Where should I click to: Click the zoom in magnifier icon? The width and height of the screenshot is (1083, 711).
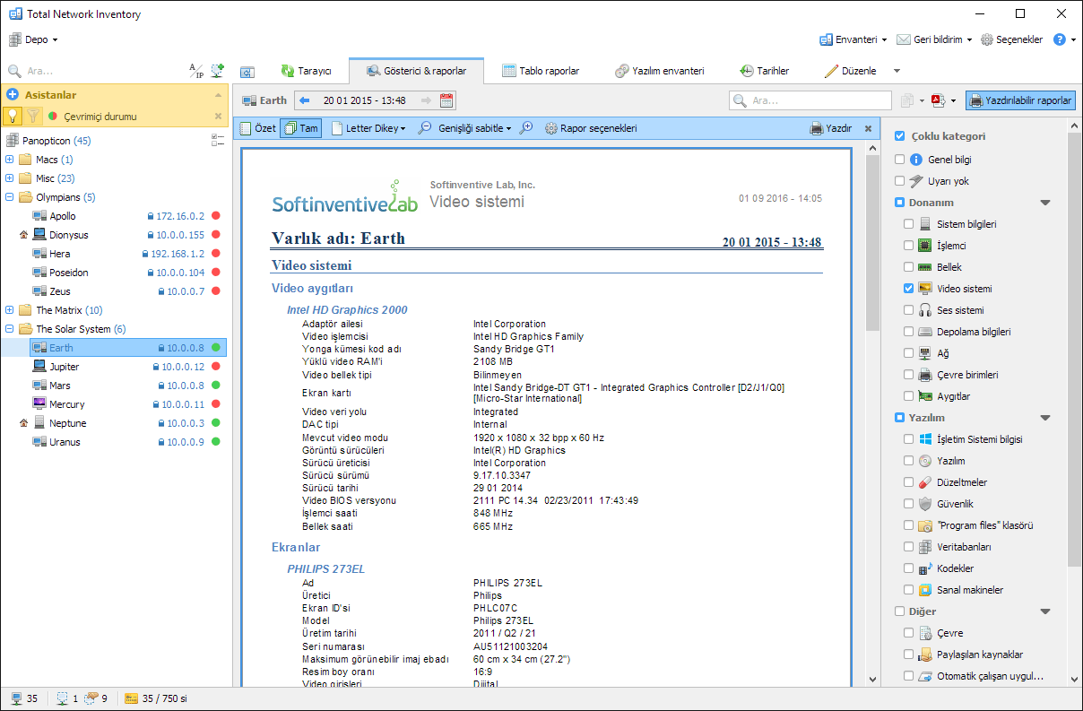click(526, 128)
